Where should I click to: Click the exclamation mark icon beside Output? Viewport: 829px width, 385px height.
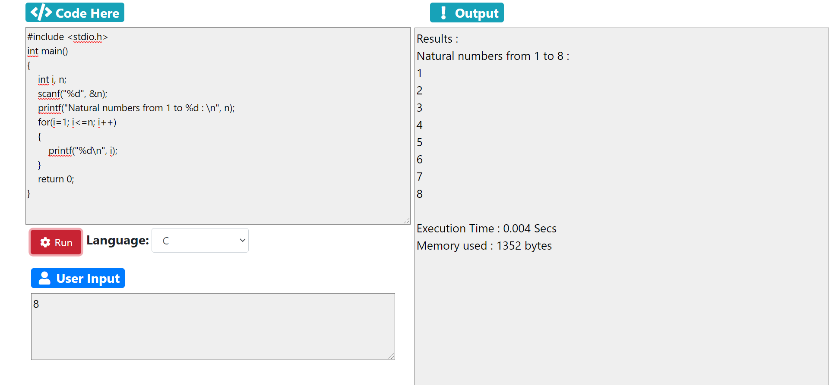tap(443, 13)
